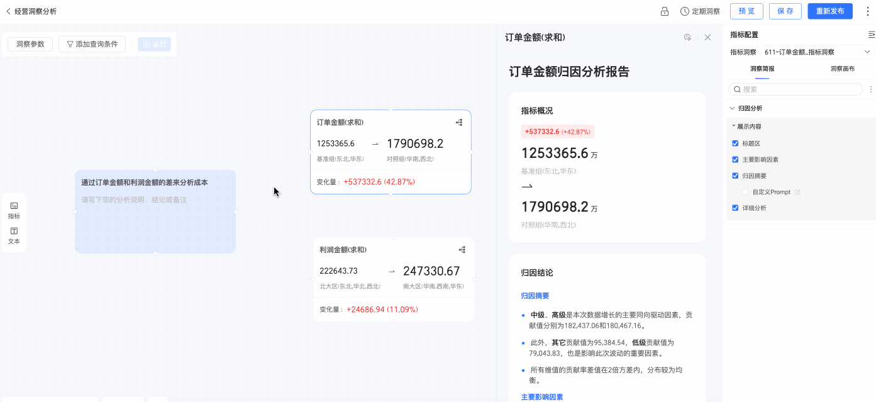Open 洞察参数 settings
Viewport: 876px width, 402px height.
(30, 44)
